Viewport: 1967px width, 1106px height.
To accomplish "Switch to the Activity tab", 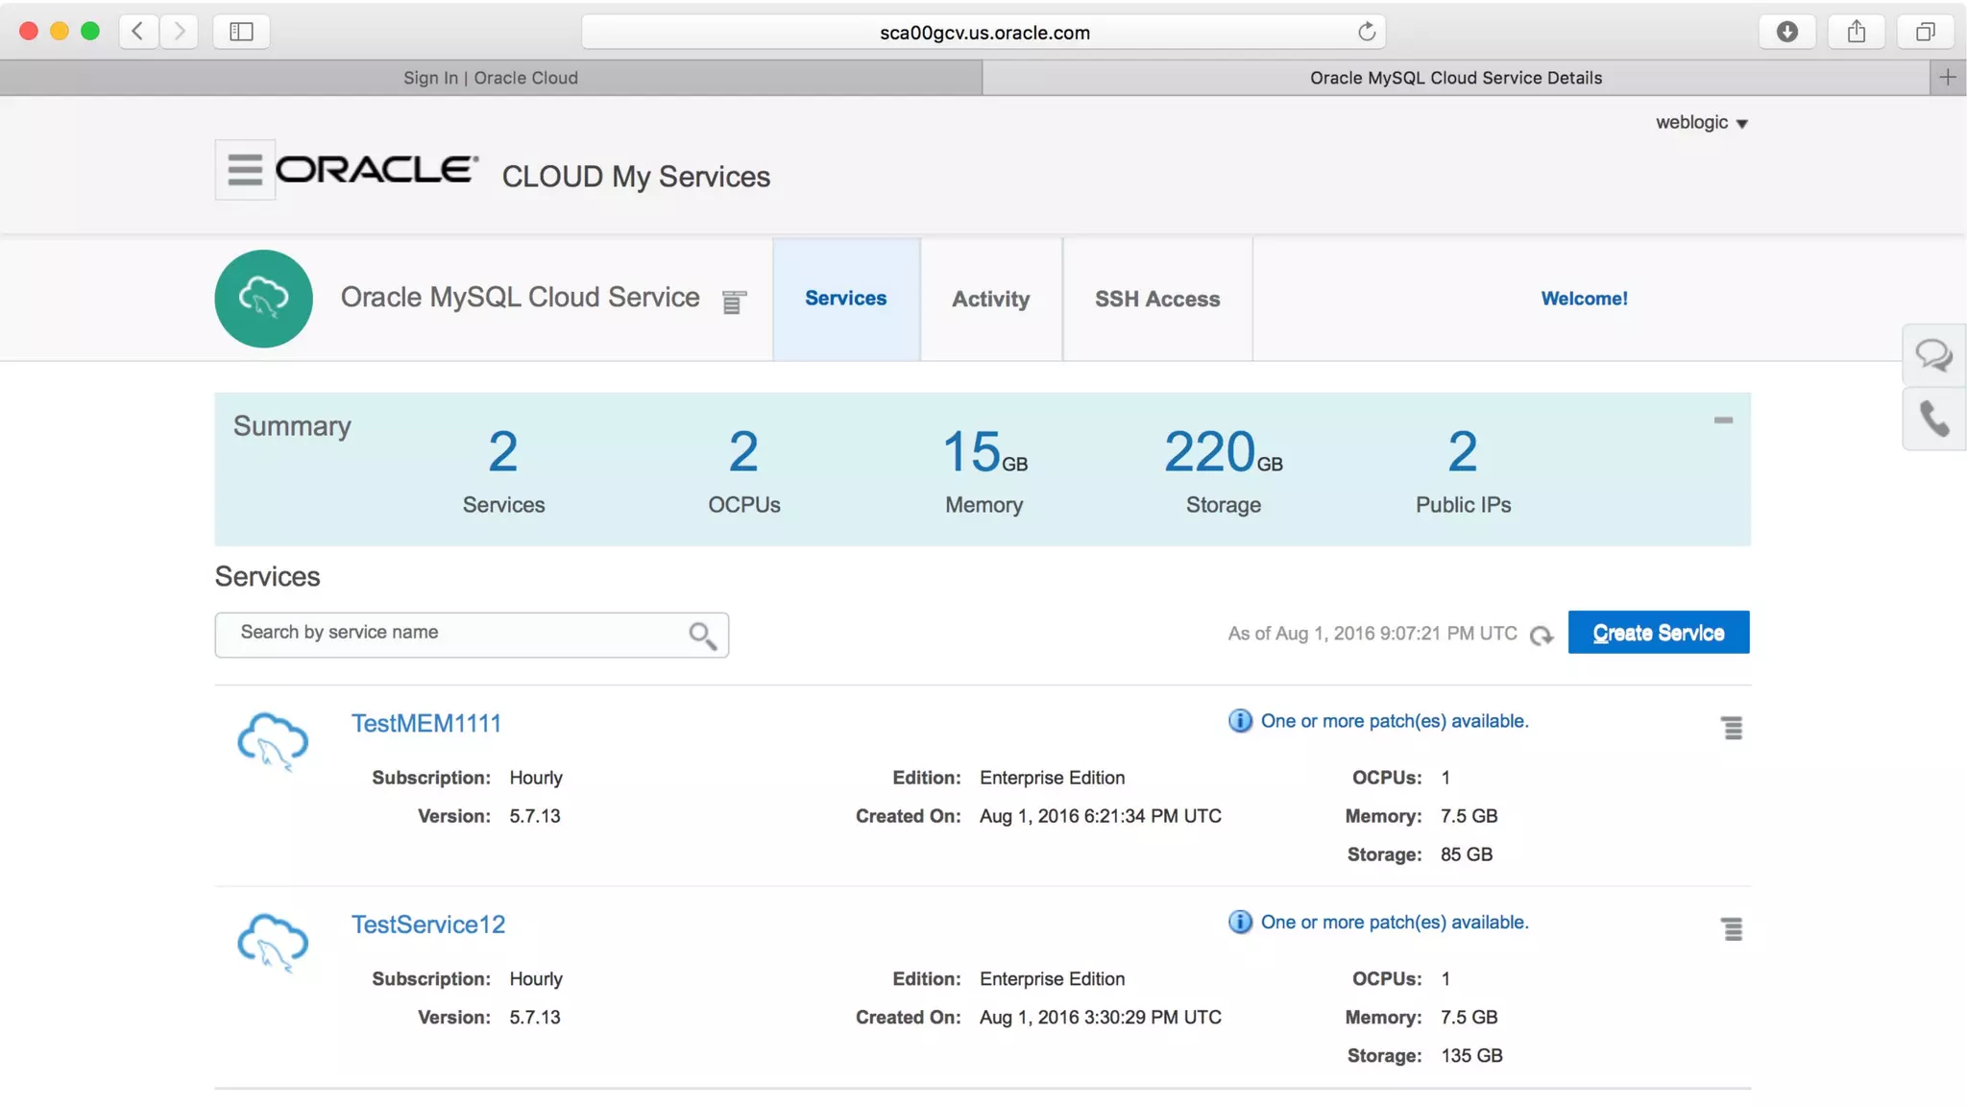I will [990, 299].
